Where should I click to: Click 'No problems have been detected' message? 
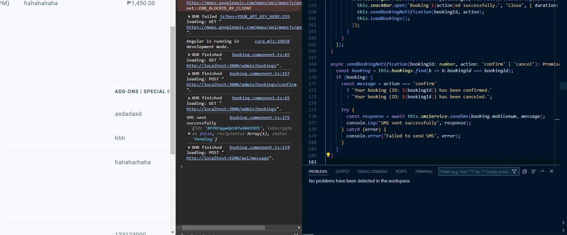click(x=359, y=181)
